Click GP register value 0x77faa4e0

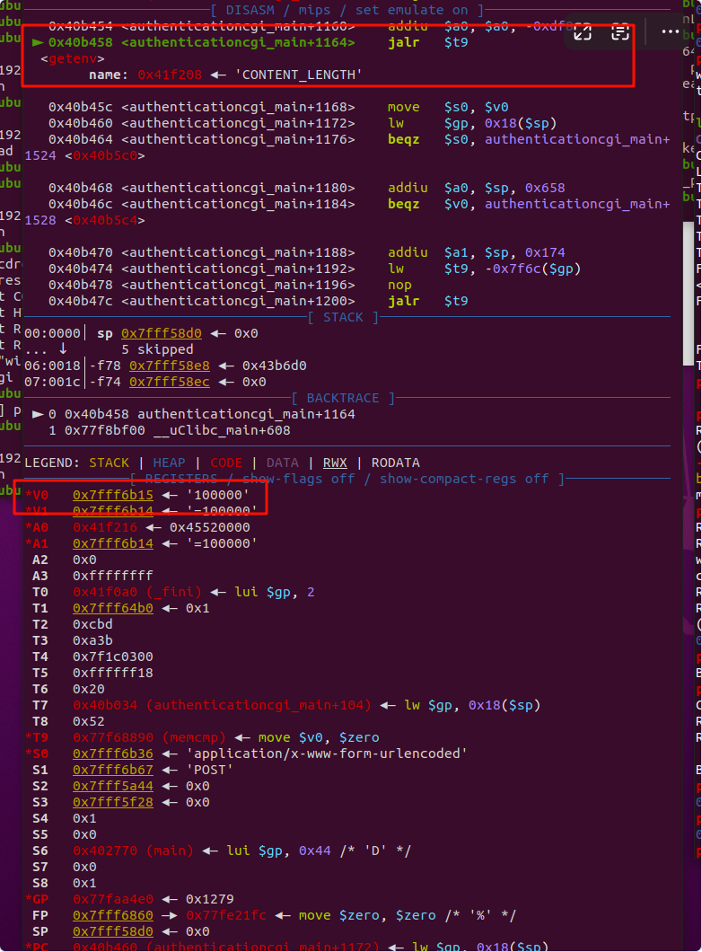[x=113, y=899]
